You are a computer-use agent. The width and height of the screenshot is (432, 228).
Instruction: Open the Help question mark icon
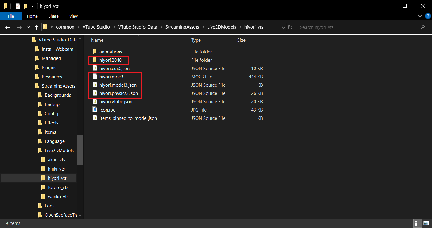pos(427,16)
